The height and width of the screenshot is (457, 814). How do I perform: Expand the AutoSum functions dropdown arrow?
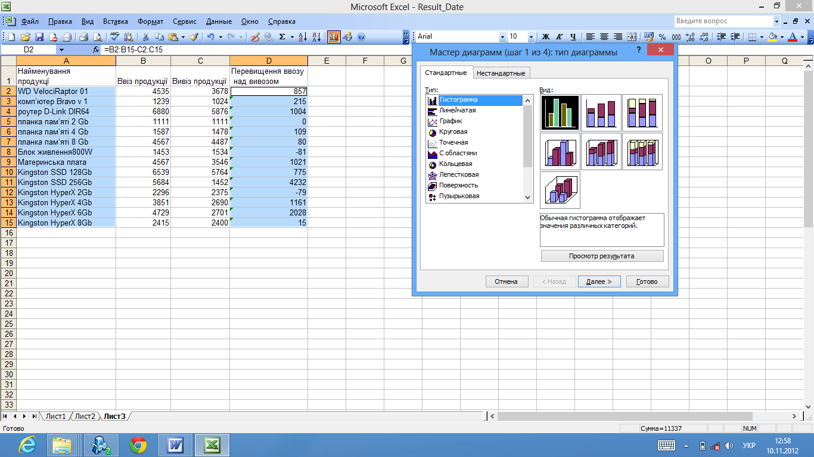click(292, 37)
